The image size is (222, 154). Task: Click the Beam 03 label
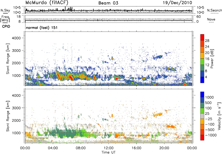pos(108,3)
